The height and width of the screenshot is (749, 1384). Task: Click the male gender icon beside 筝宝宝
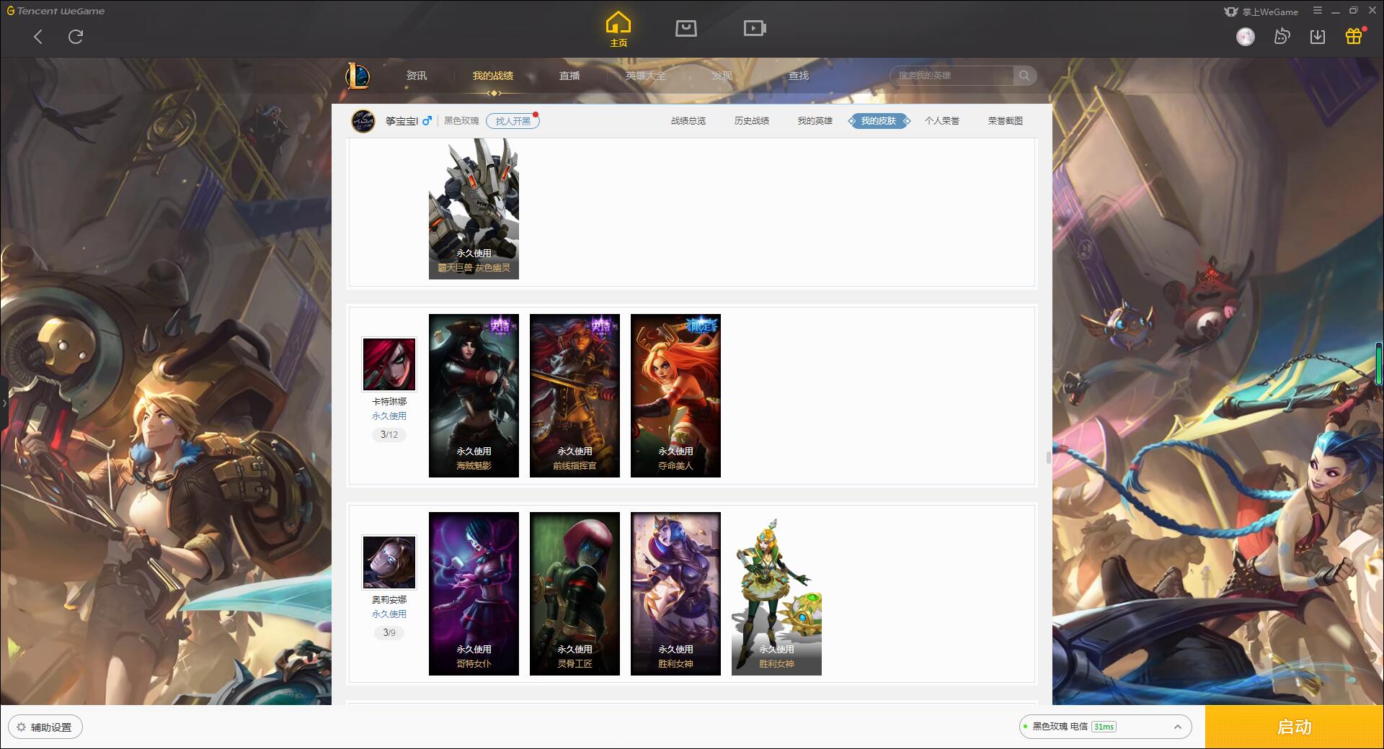tap(427, 120)
